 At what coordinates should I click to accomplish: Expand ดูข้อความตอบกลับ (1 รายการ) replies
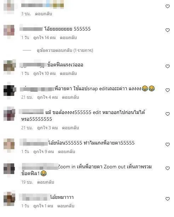click(x=65, y=50)
